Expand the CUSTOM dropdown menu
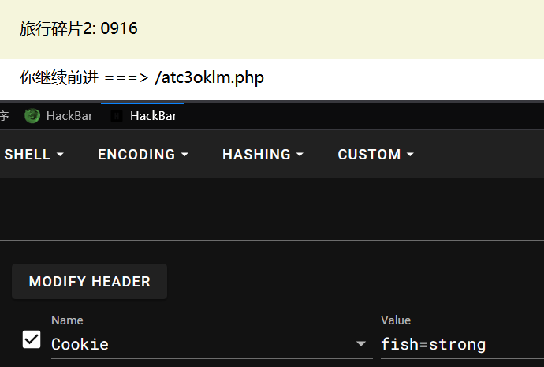544x367 pixels. tap(375, 155)
